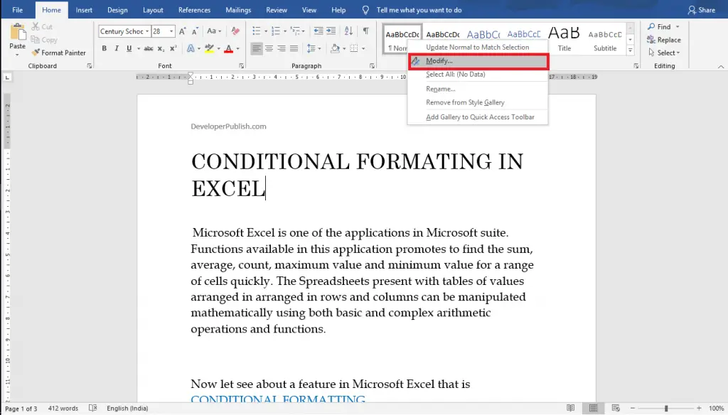Adjust the zoom slider handle in the status bar
Viewport: 728px width, 415px height.
pos(665,408)
